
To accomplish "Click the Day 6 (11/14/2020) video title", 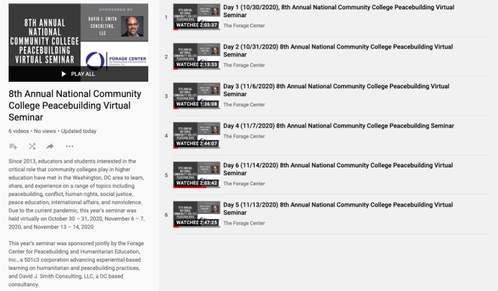I will pyautogui.click(x=338, y=169).
